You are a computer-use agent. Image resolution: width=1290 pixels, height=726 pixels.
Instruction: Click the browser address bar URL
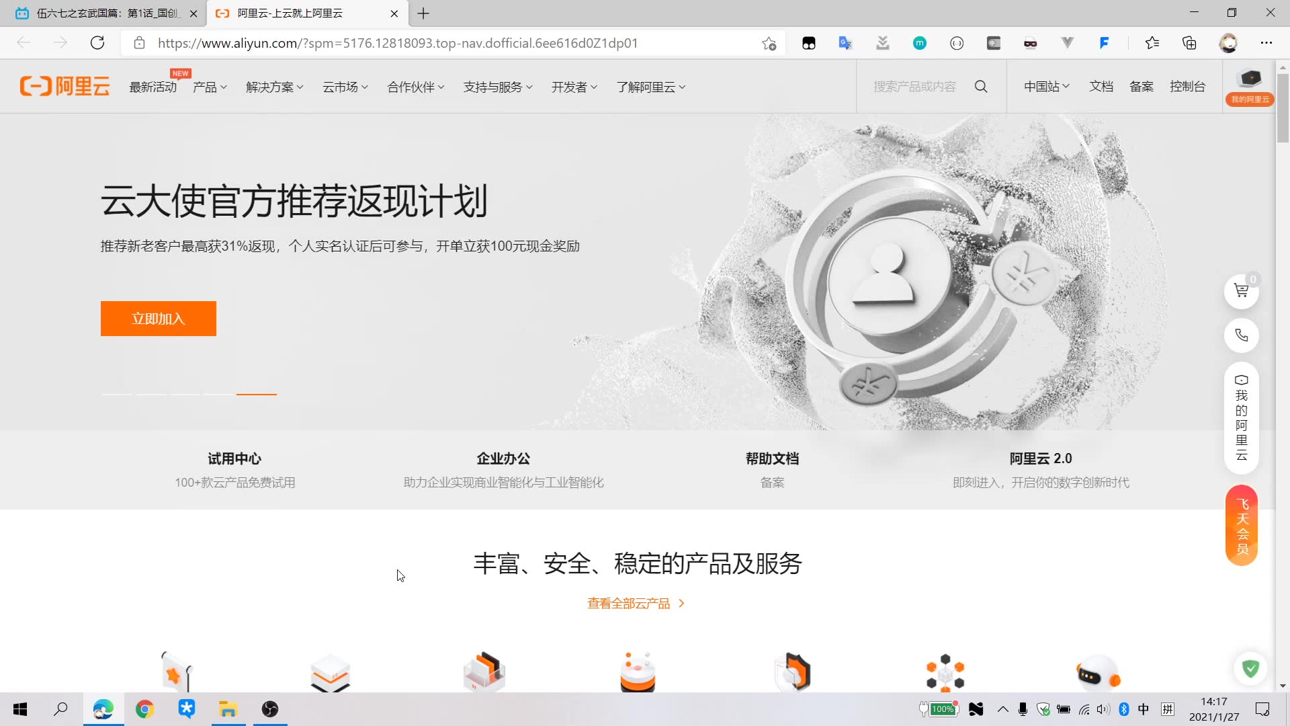[x=398, y=43]
